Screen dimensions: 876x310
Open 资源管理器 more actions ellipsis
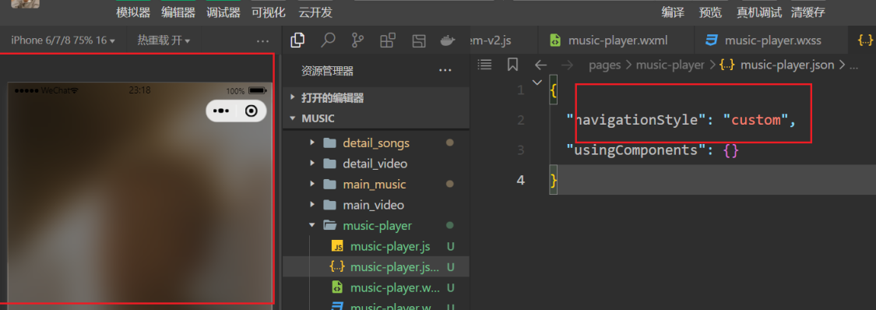(445, 70)
